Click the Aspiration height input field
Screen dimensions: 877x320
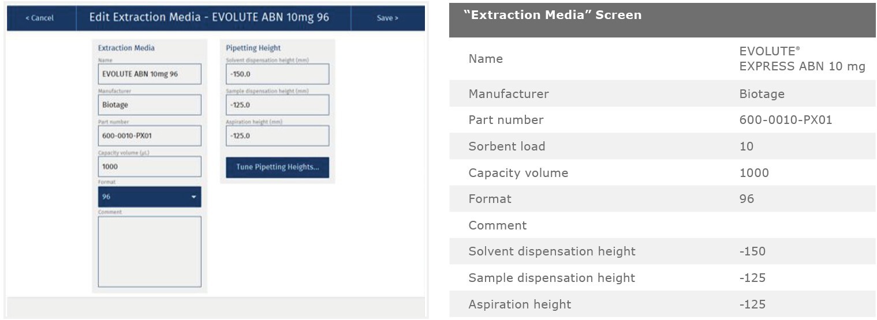tap(277, 135)
